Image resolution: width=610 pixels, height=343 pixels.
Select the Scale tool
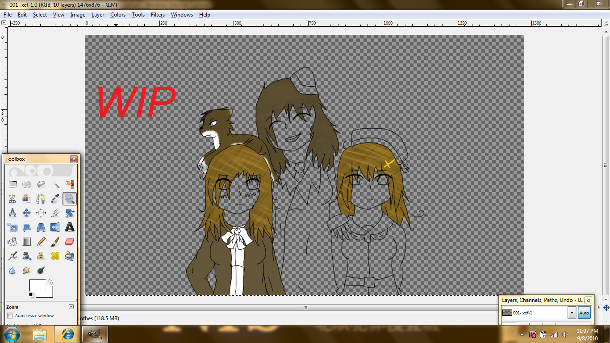(13, 227)
